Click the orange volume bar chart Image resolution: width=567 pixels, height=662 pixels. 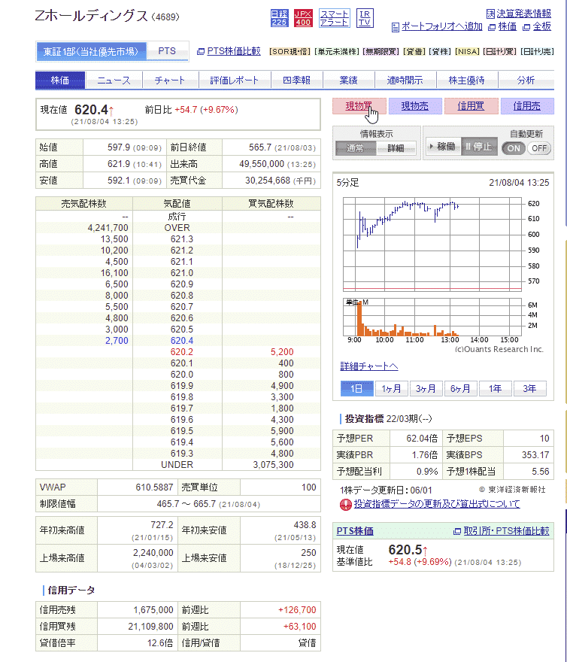coord(432,317)
